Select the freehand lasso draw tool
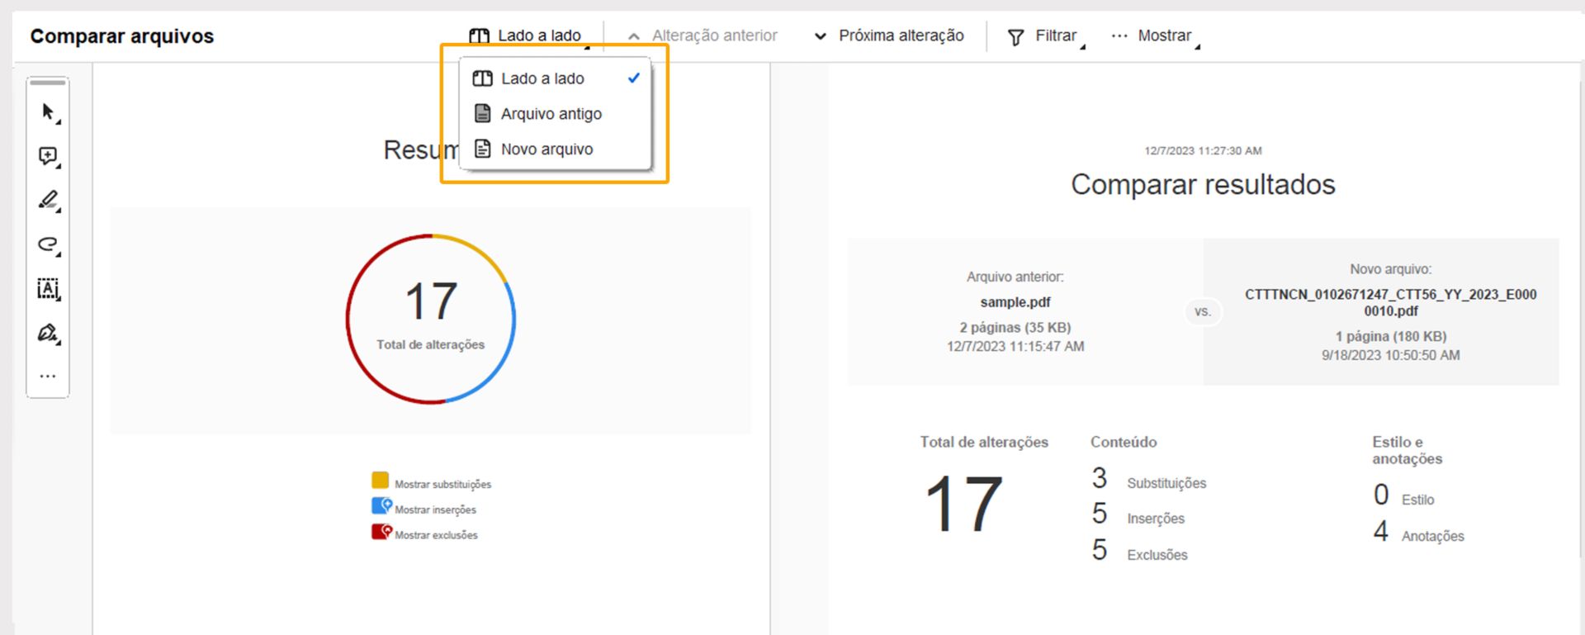The width and height of the screenshot is (1585, 635). 49,244
